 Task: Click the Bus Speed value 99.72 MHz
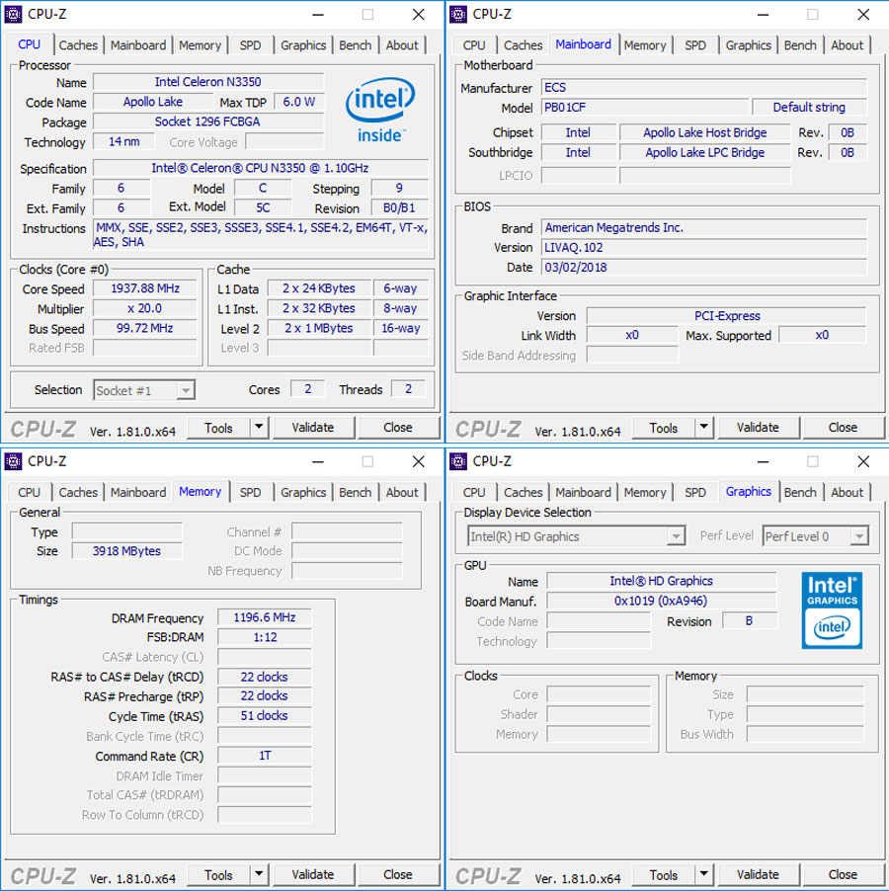[145, 328]
